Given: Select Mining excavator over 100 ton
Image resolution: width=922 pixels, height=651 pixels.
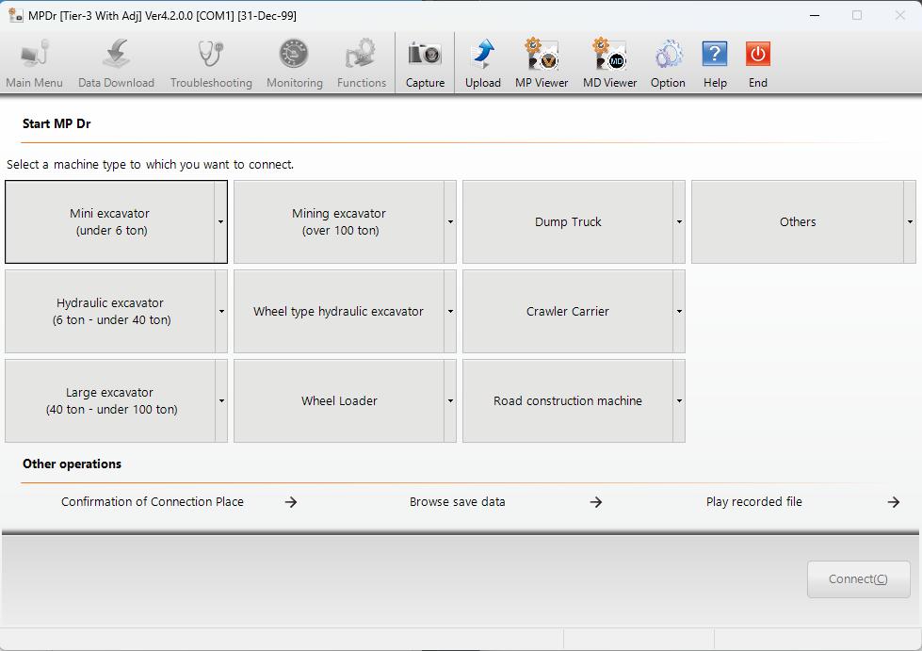Looking at the screenshot, I should click(339, 222).
